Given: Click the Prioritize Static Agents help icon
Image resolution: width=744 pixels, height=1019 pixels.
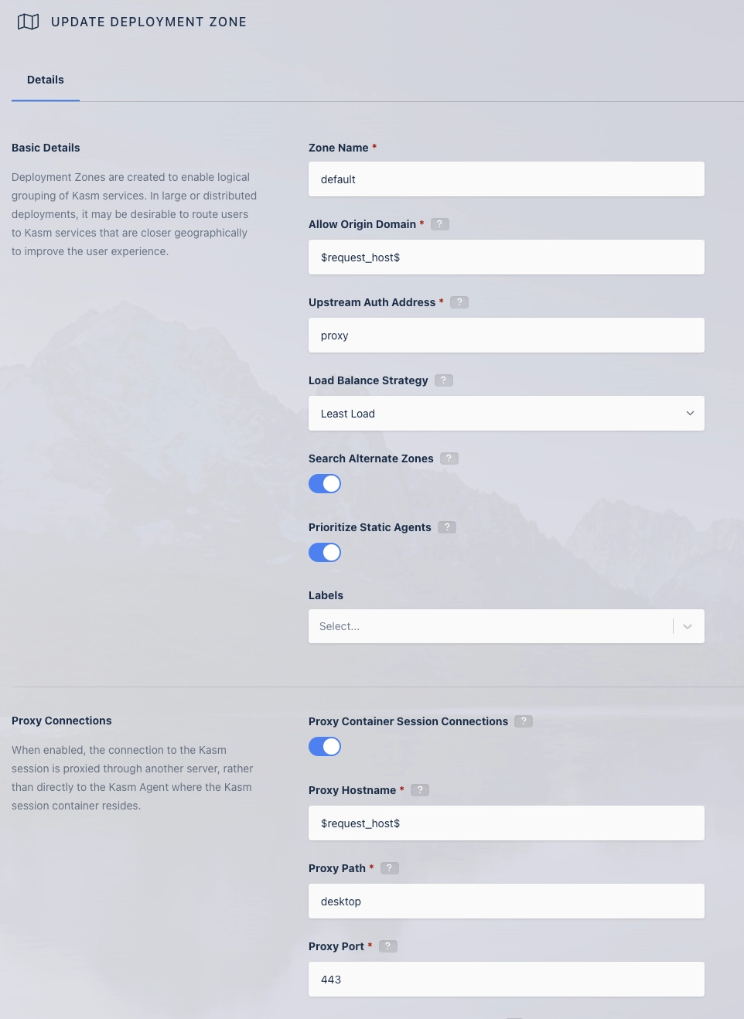Looking at the screenshot, I should [x=447, y=527].
